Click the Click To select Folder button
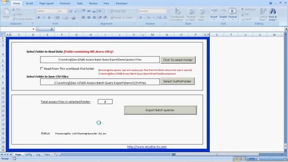288x162 pixels. 178,60
